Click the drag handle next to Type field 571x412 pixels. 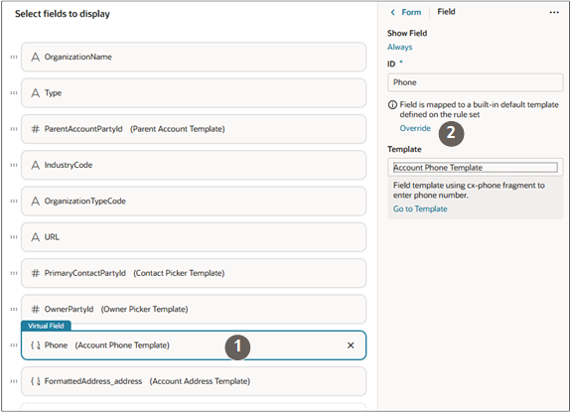click(x=14, y=92)
